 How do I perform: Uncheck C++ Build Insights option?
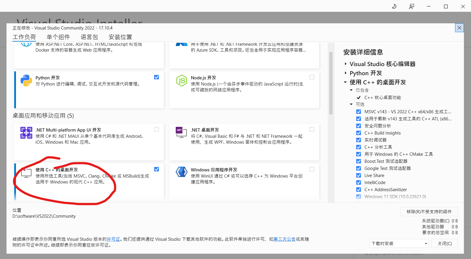359,133
